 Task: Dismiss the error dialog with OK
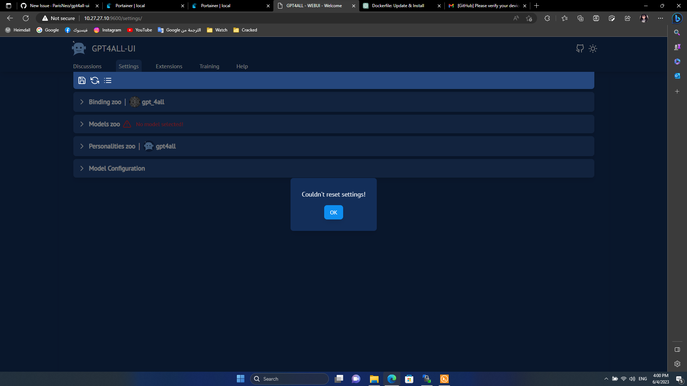tap(333, 212)
